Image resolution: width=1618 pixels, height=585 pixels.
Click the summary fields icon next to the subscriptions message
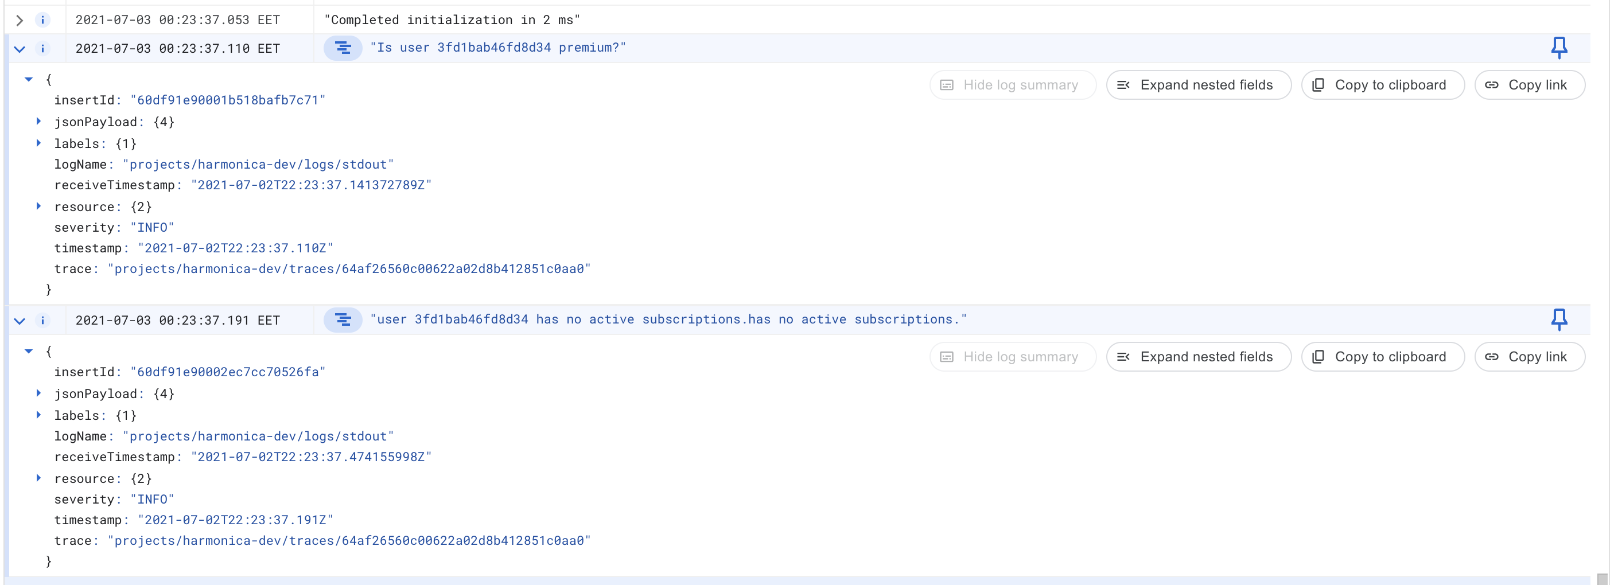point(343,319)
